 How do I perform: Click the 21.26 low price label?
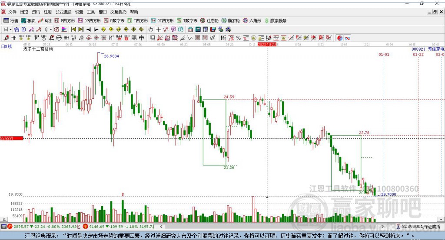(229, 168)
